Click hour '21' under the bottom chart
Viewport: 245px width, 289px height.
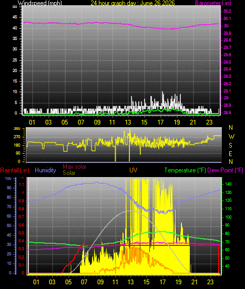(x=195, y=282)
